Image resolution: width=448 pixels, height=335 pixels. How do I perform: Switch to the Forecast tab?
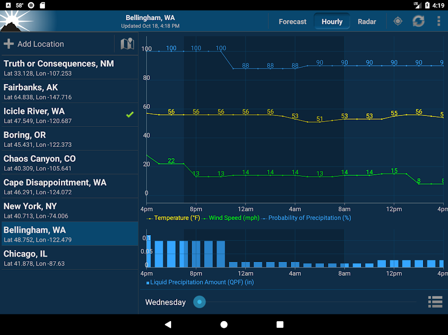pos(292,22)
